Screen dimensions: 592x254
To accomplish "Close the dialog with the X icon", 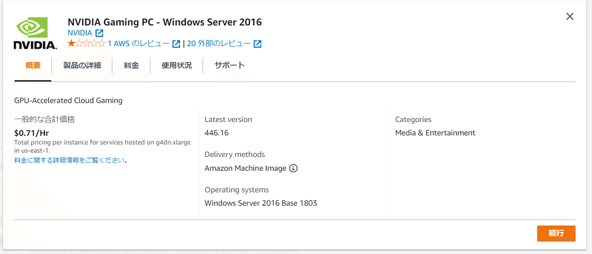I will (570, 17).
